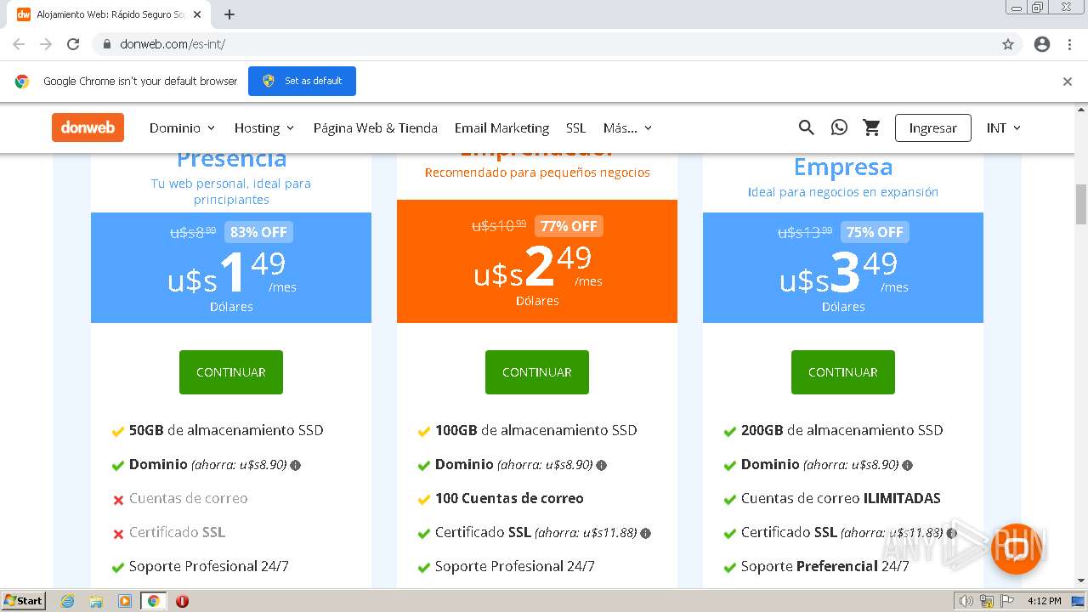Image resolution: width=1088 pixels, height=612 pixels.
Task: Open the Chrome profile avatar icon
Action: (1042, 44)
